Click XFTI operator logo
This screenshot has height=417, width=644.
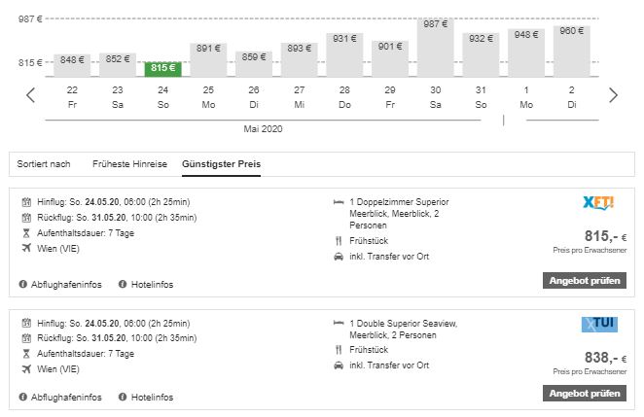pos(598,203)
